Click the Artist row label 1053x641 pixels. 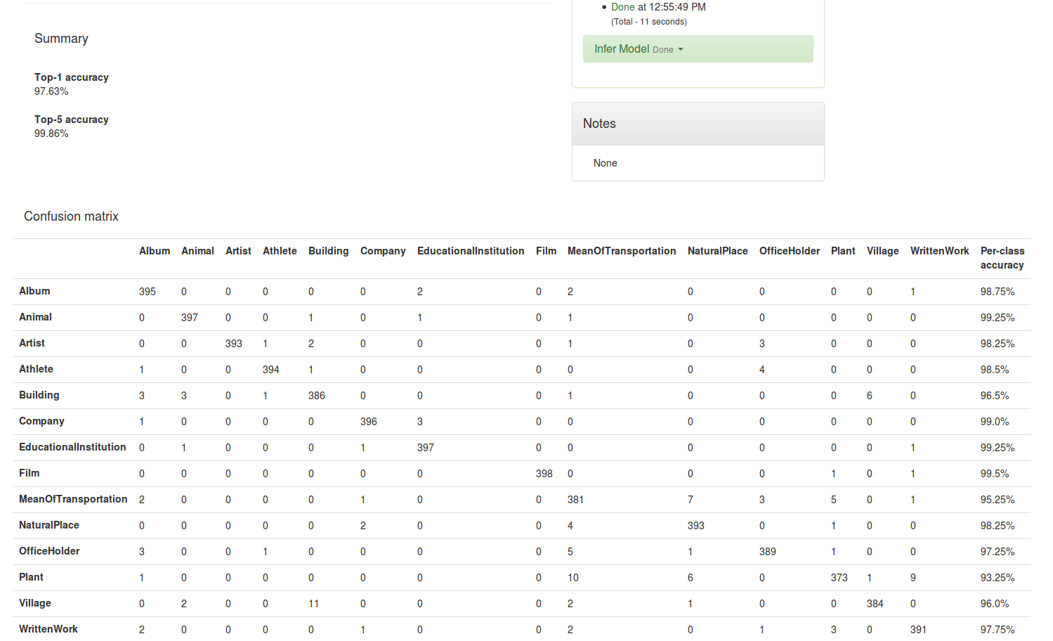[x=32, y=343]
